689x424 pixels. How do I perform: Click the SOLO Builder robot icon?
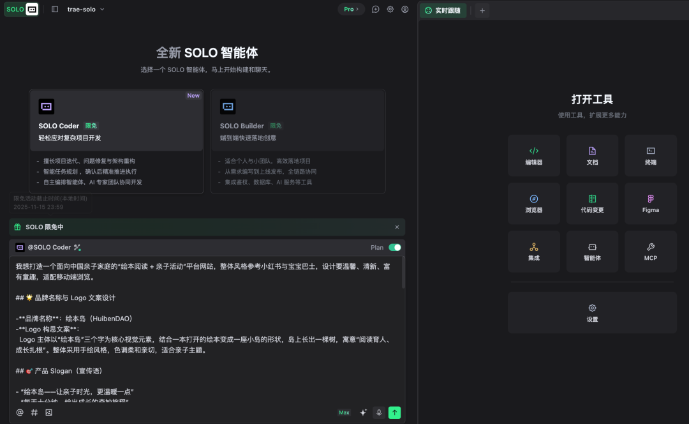pyautogui.click(x=228, y=107)
